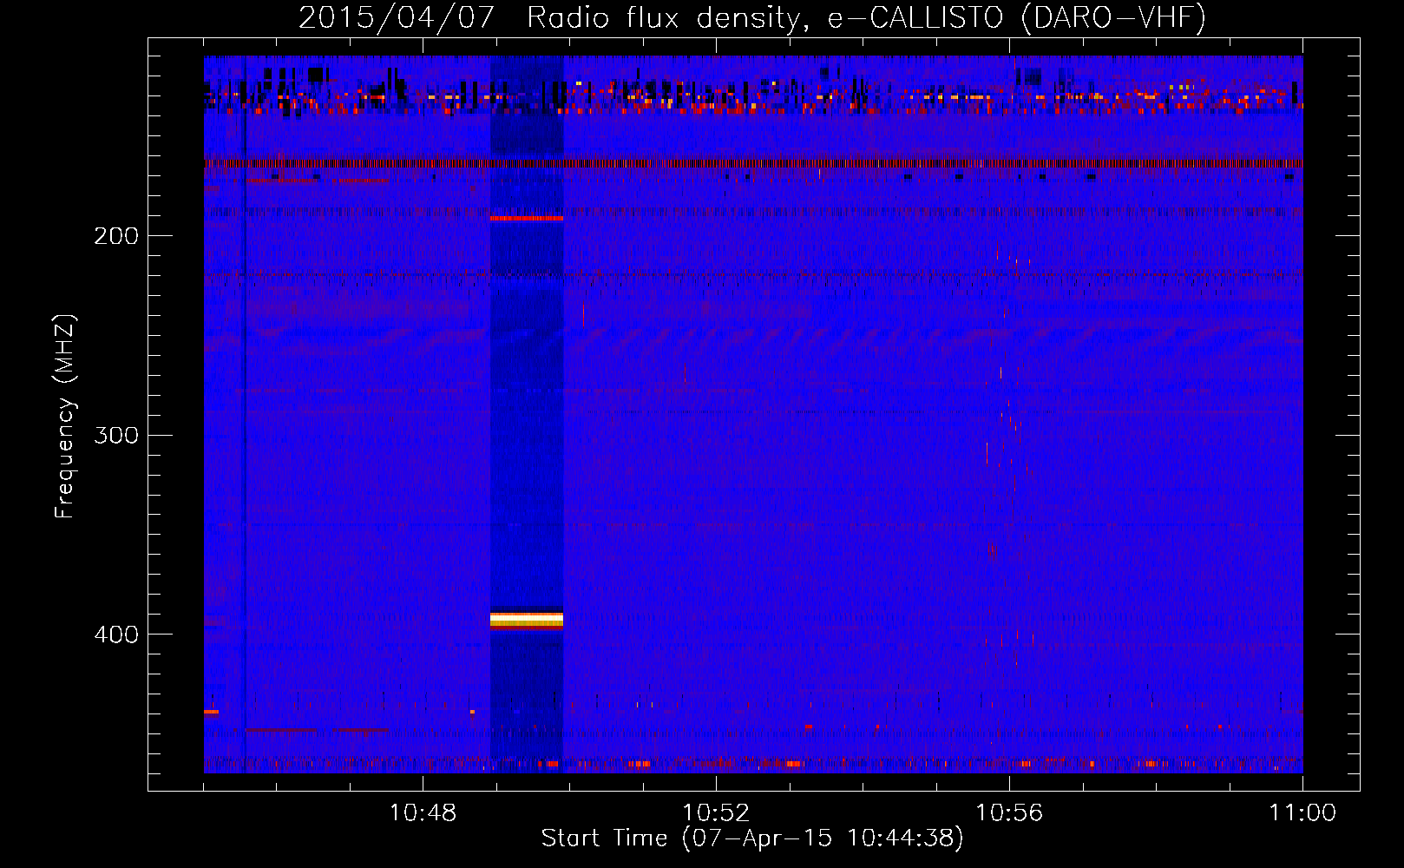Click the bright white band near 400 MHz
The width and height of the screenshot is (1404, 868).
coord(527,619)
